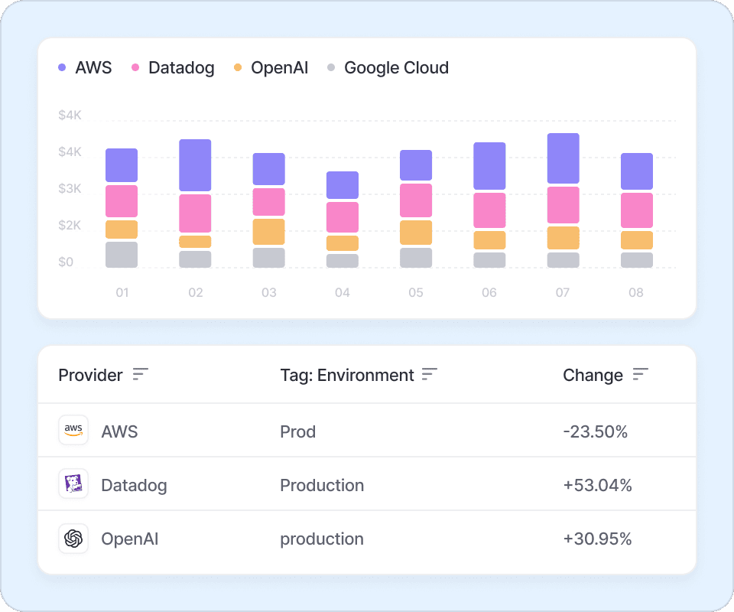Open the AWS Prod table row
The image size is (734, 612).
point(367,431)
